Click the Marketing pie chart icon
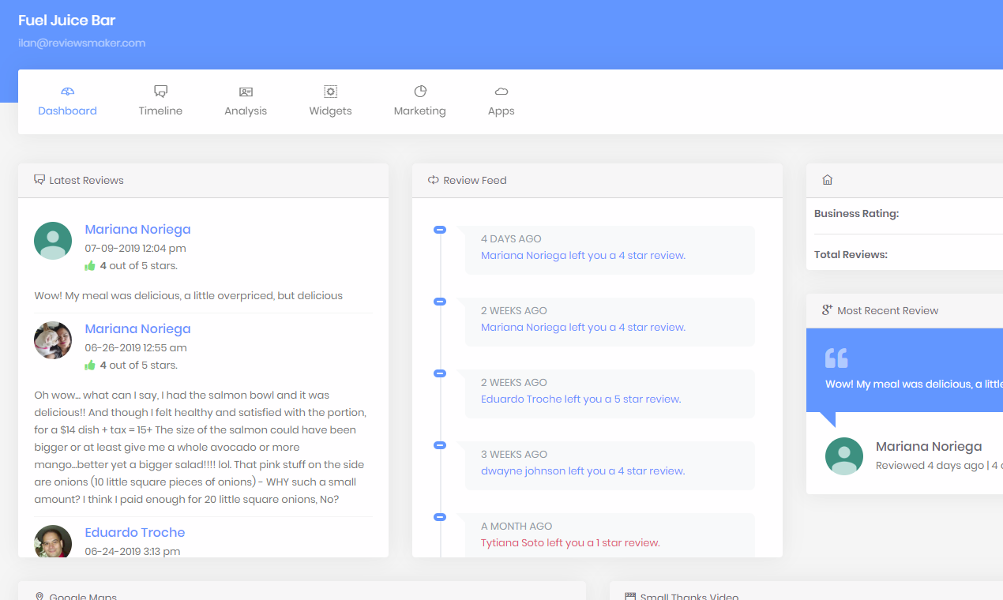This screenshot has width=1003, height=600. click(420, 92)
